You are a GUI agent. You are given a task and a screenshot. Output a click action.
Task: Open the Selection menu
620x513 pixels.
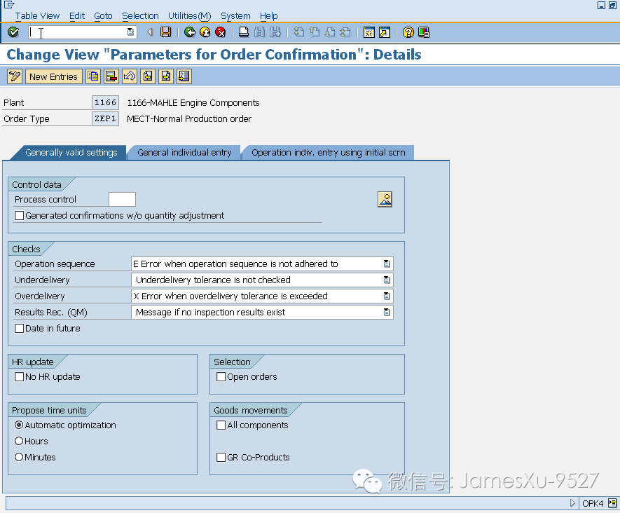[x=140, y=16]
